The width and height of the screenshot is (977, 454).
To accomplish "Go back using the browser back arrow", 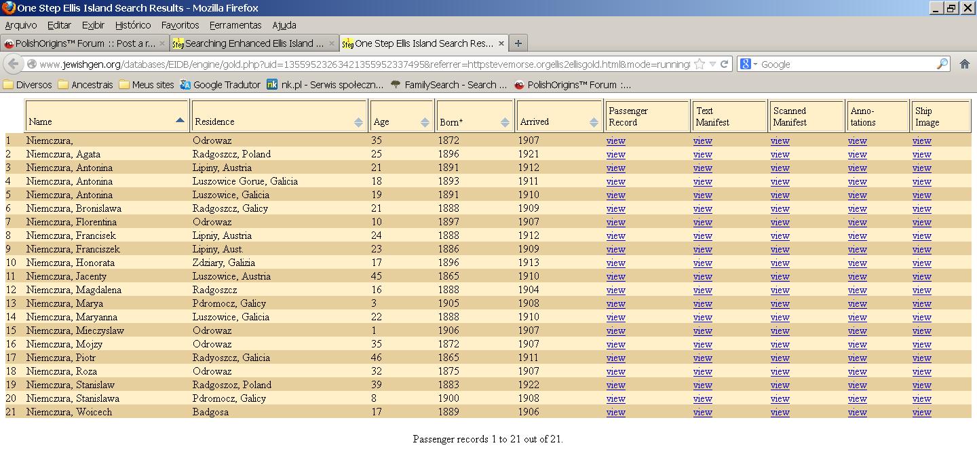I will 13,64.
